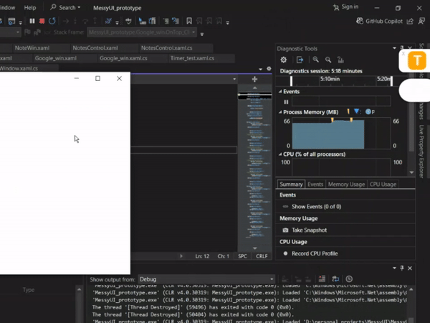Select the Memory Usage tab in Diagnostic Tools

346,184
